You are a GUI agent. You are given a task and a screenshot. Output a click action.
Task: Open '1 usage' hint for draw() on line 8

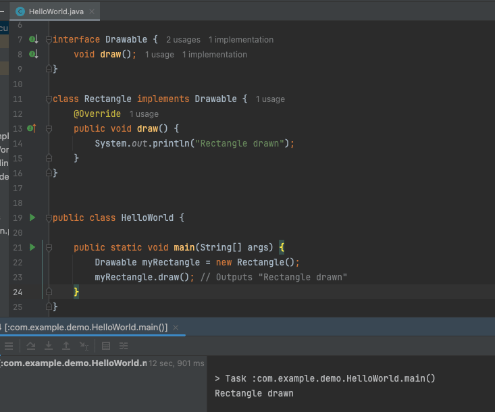pos(159,55)
